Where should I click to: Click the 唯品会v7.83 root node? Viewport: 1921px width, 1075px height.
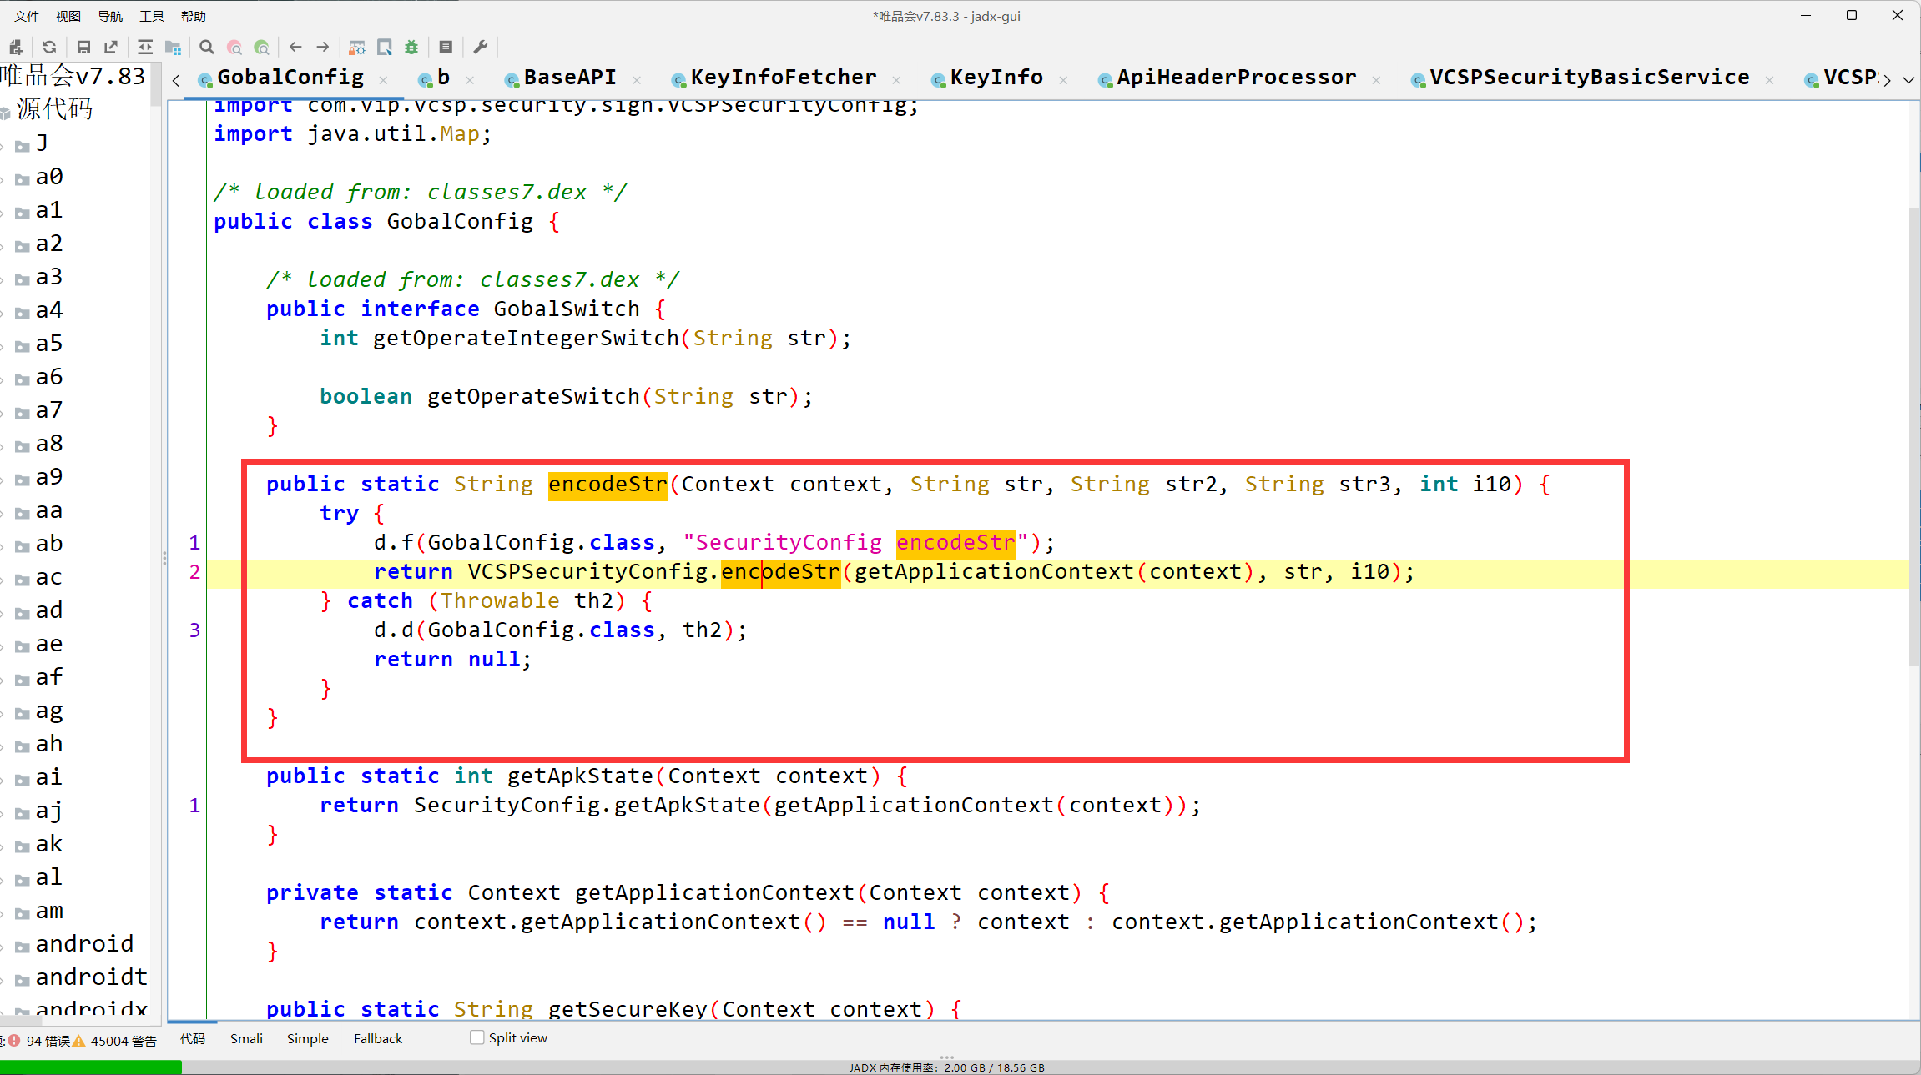pyautogui.click(x=73, y=77)
